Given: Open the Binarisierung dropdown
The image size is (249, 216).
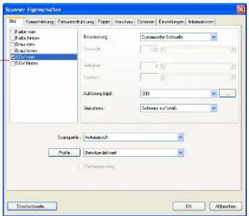Looking at the screenshot, I should pyautogui.click(x=179, y=37).
